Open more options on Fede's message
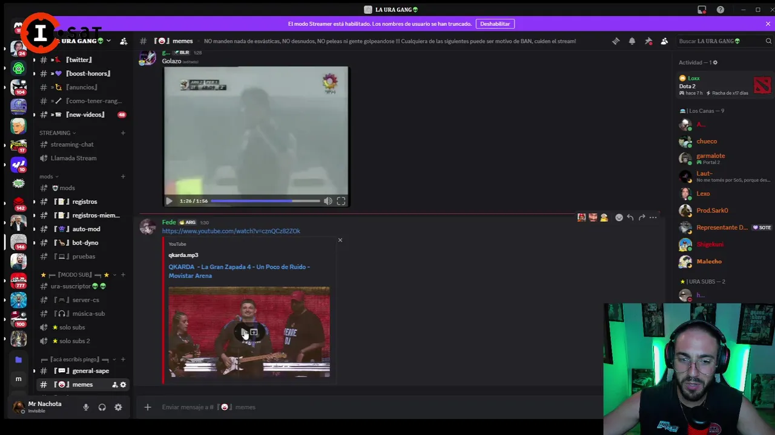This screenshot has height=435, width=775. pos(653,217)
